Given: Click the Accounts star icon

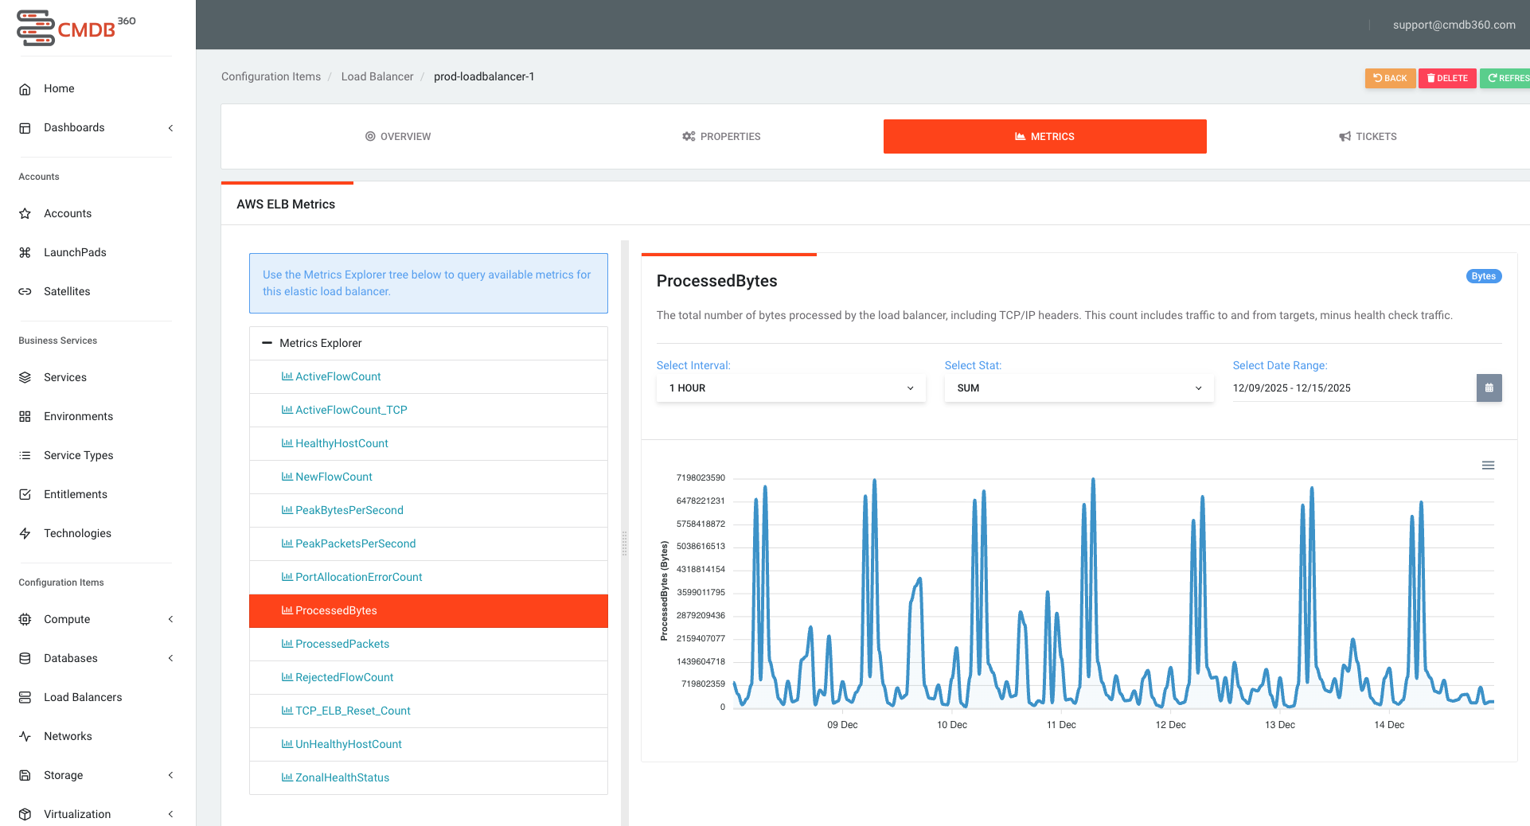Looking at the screenshot, I should pyautogui.click(x=25, y=213).
